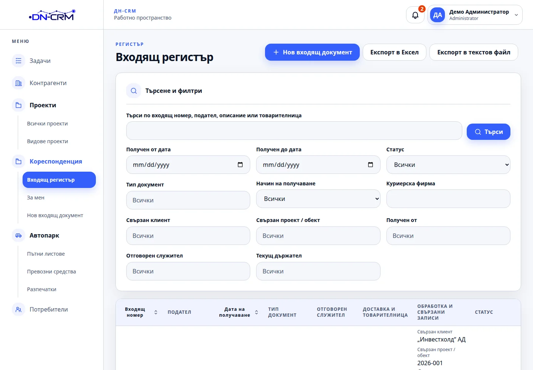This screenshot has height=370, width=533.
Task: Open the Отговорен служител selector
Action: click(x=188, y=271)
